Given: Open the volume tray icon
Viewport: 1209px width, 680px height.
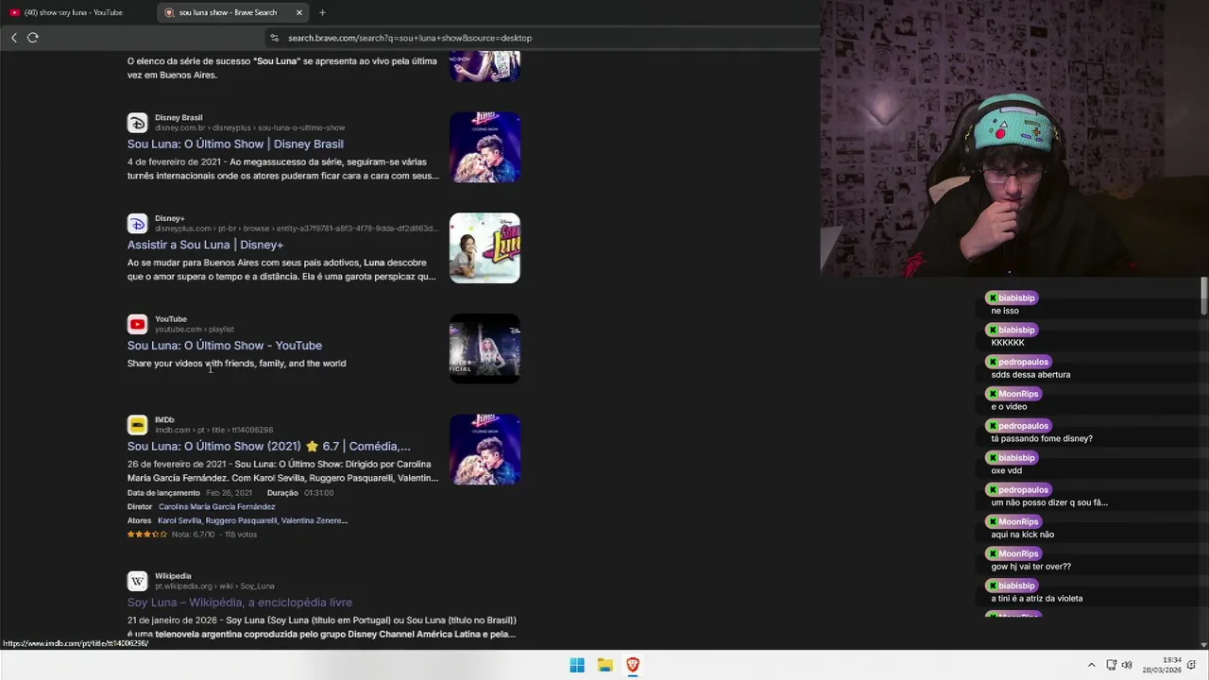Looking at the screenshot, I should pos(1126,665).
